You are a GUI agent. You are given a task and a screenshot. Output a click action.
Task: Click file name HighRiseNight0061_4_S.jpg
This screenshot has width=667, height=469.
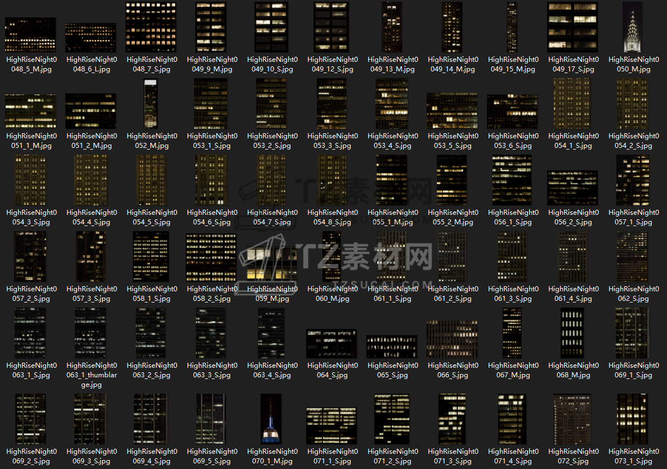(574, 294)
